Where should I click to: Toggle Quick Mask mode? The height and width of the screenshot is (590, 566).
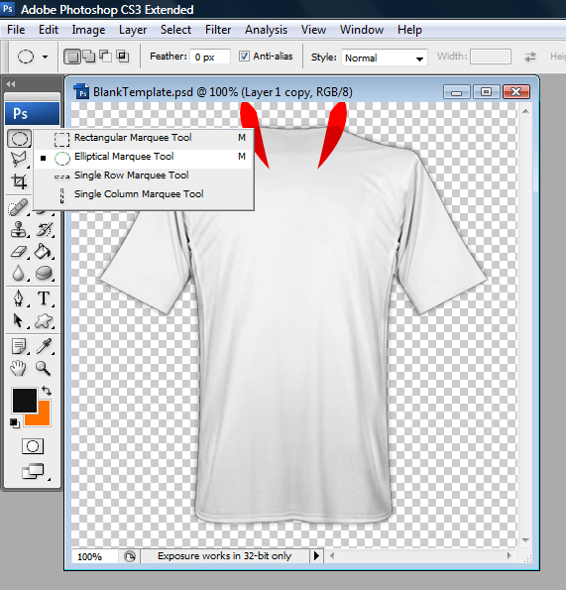33,446
